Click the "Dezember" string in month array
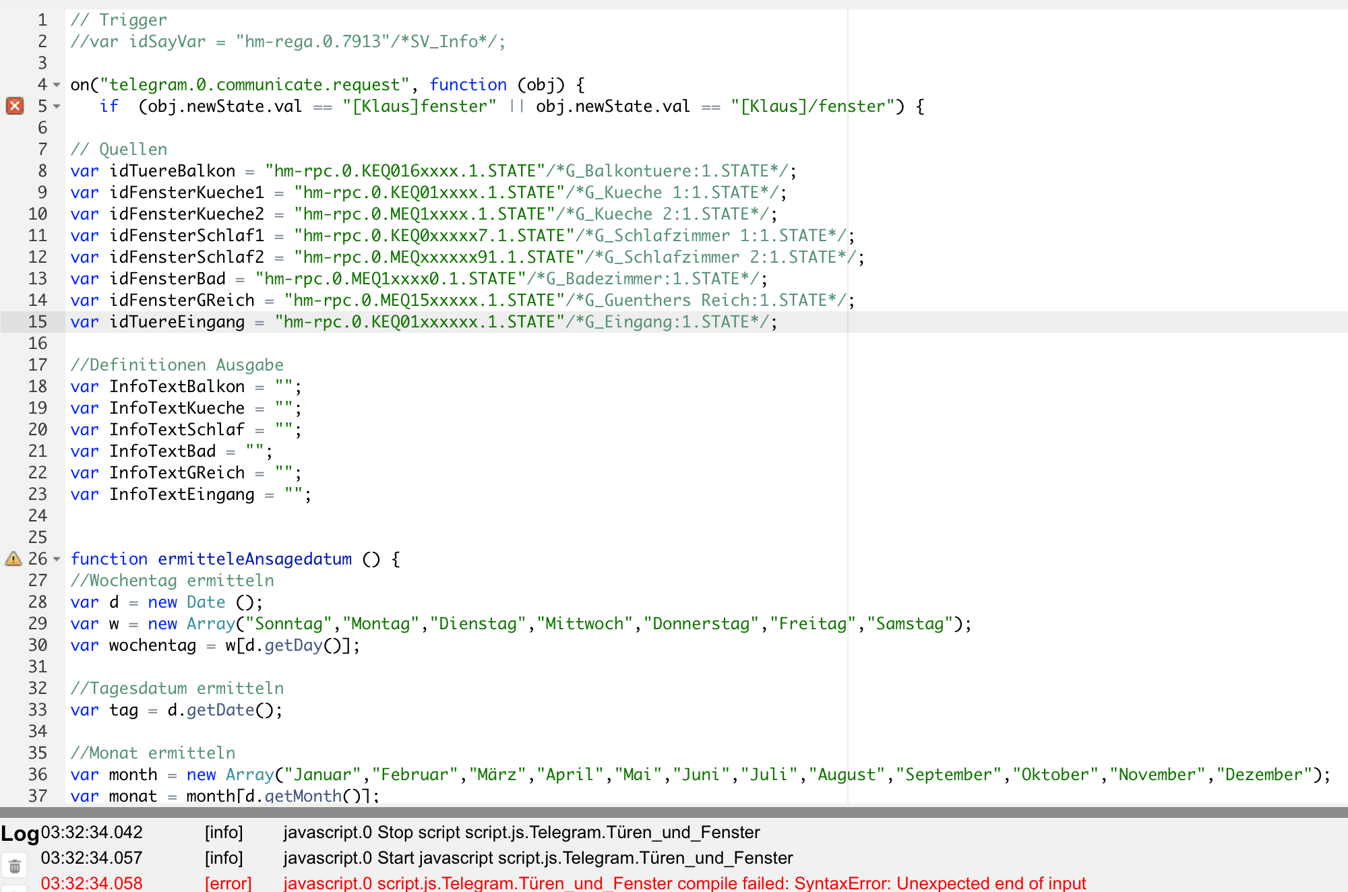This screenshot has height=892, width=1348. (1264, 775)
